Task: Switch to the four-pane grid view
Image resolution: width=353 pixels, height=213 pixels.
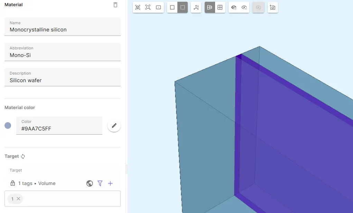Action: 220,7
